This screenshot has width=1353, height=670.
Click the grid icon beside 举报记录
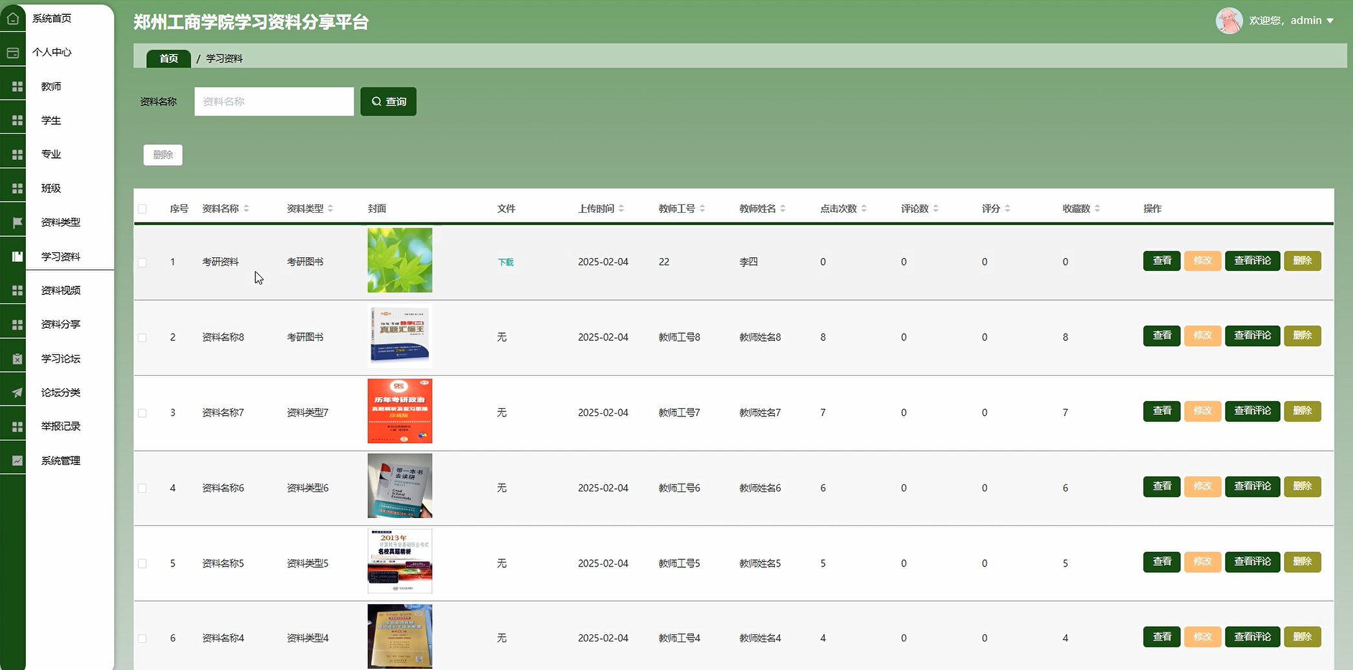pos(17,426)
